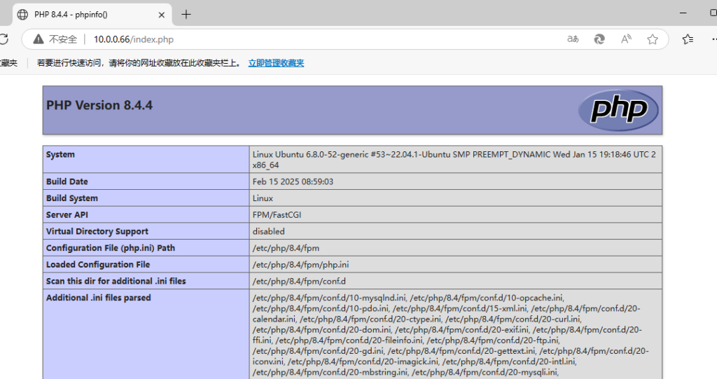Screen dimensions: 717x379
Task: Click the Virtual Directory Support label
Action: coord(97,231)
